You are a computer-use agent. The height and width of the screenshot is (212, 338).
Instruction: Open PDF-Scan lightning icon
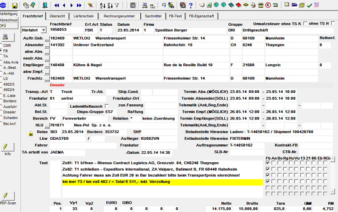tap(5, 196)
